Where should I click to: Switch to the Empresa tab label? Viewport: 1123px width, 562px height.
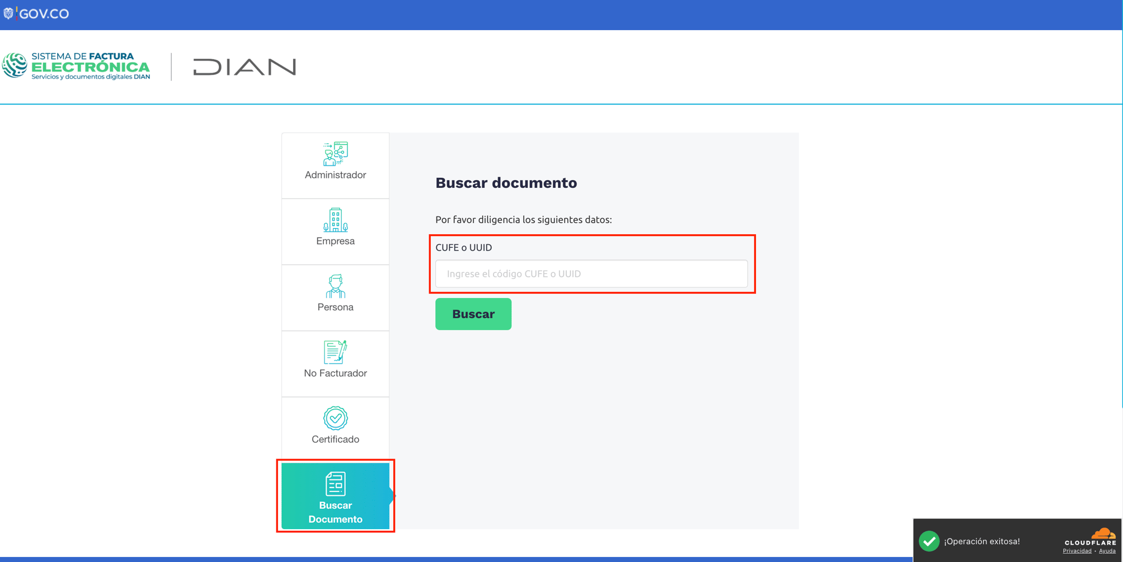click(335, 241)
